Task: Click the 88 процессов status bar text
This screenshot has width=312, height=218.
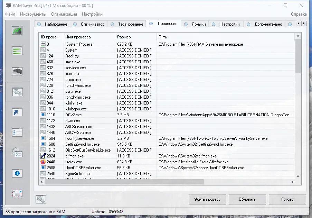Action: coord(36,212)
